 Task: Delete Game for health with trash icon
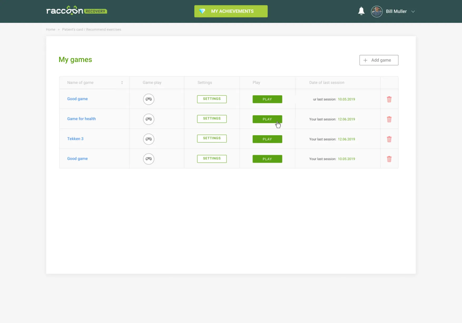point(389,119)
